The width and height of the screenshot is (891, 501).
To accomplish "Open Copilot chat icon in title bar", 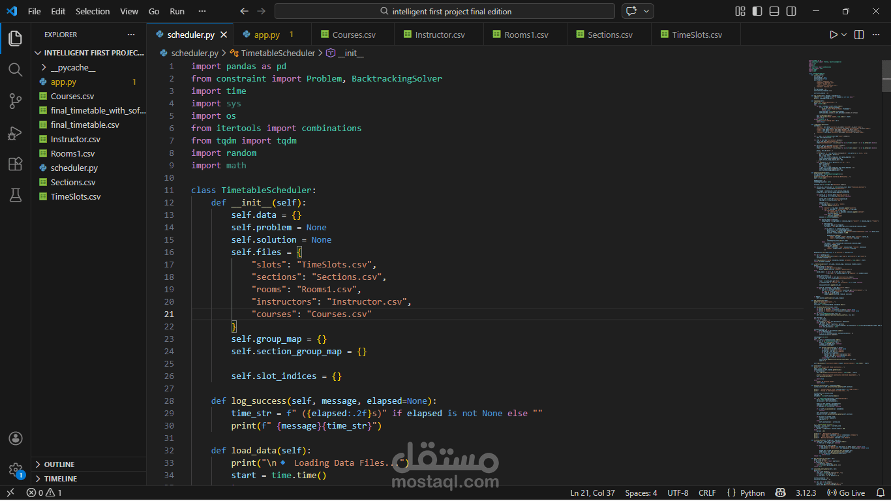I will (631, 11).
